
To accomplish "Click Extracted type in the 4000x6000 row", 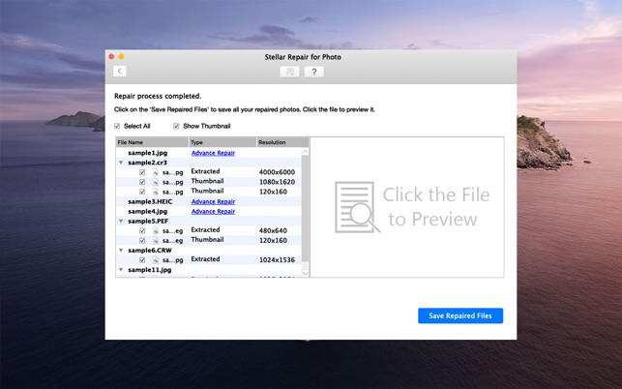I will (205, 171).
